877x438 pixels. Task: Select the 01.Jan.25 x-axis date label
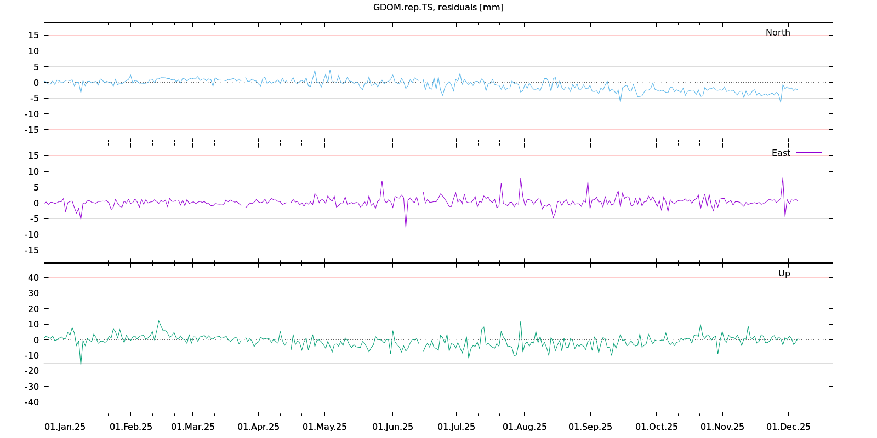(x=65, y=427)
